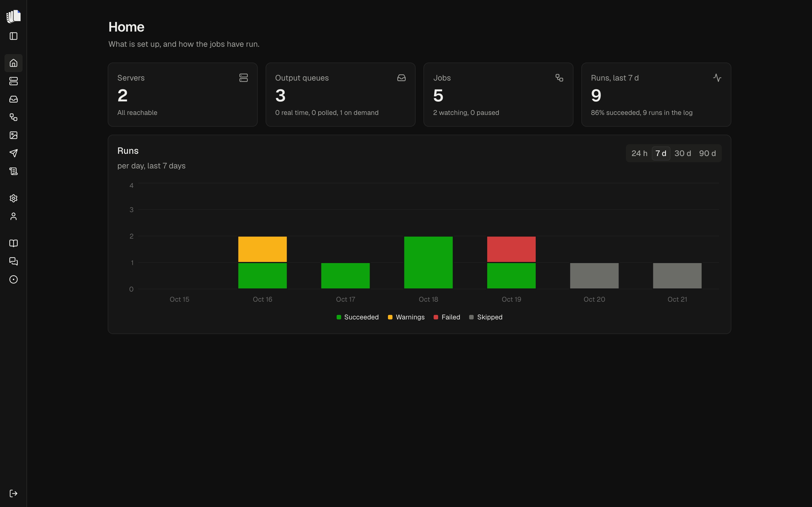Toggle the Skipped legend entry
The image size is (812, 507).
(x=486, y=317)
